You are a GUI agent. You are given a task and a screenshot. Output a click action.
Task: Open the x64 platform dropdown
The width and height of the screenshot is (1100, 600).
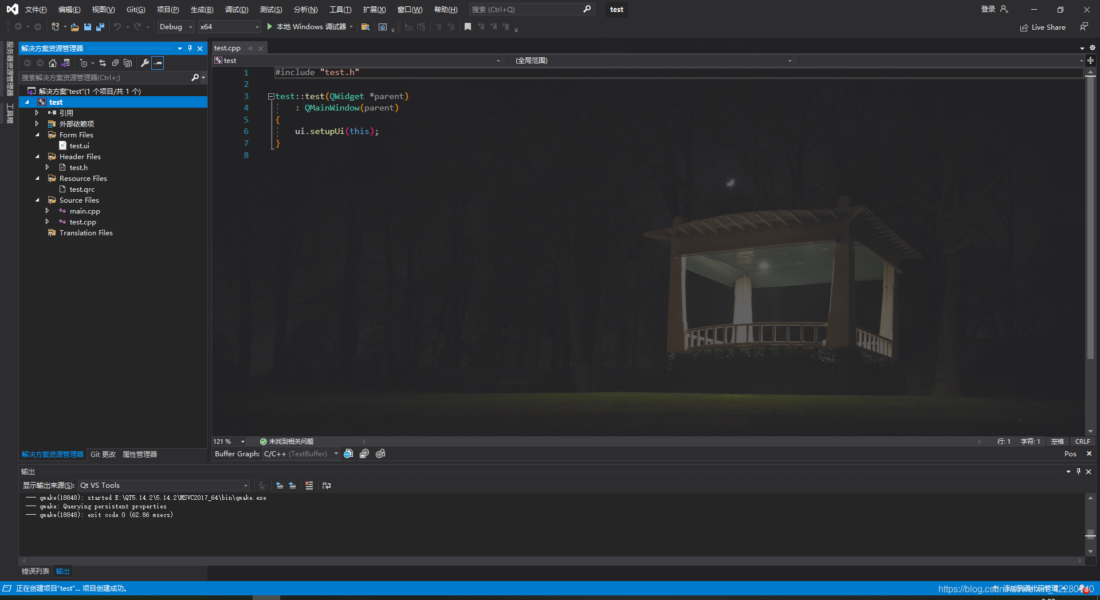(229, 27)
